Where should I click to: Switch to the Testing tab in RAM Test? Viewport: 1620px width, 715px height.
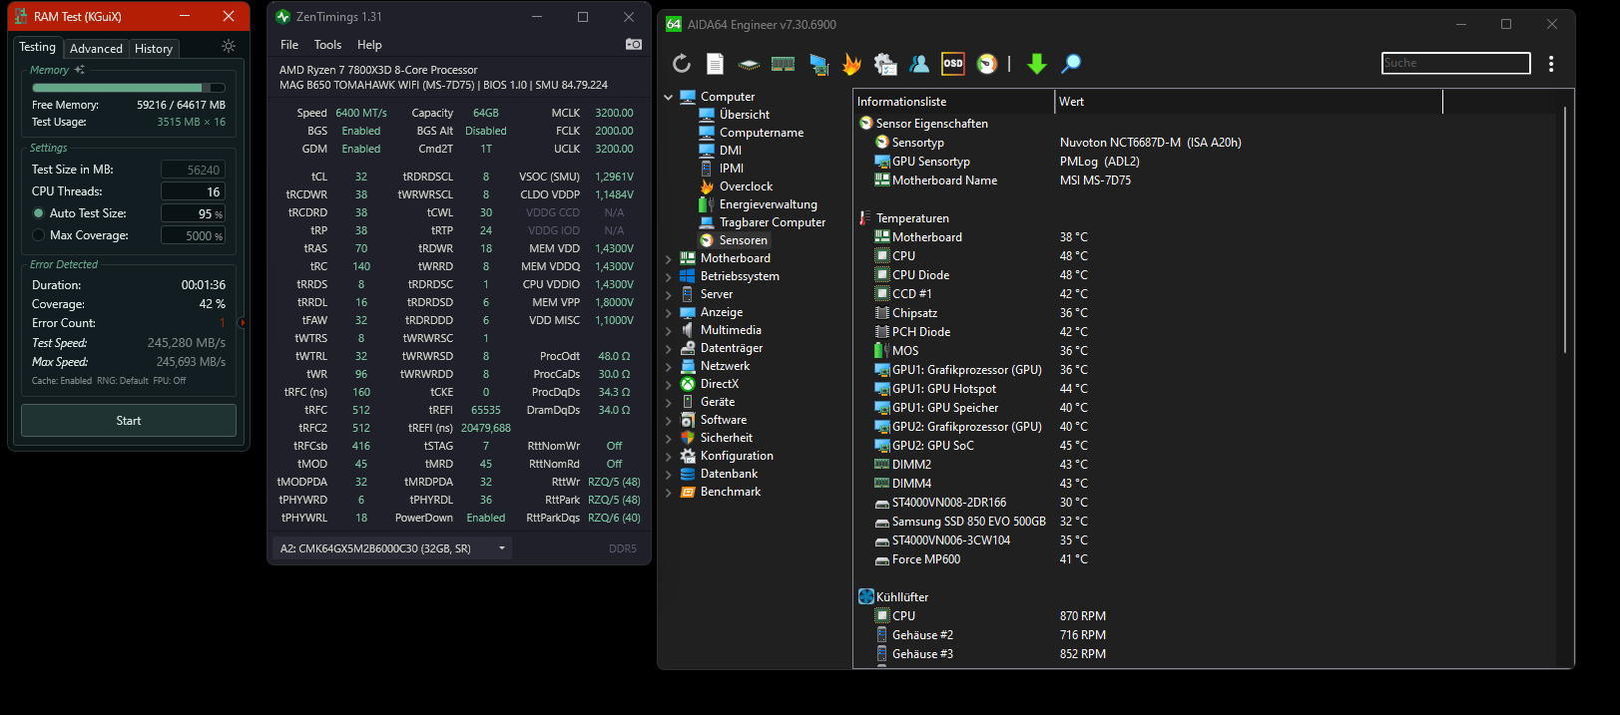(x=38, y=47)
